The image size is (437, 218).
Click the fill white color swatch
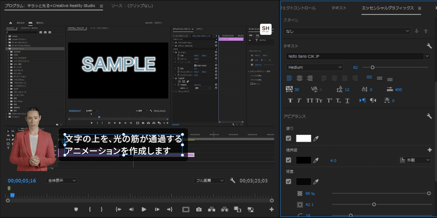pyautogui.click(x=304, y=138)
